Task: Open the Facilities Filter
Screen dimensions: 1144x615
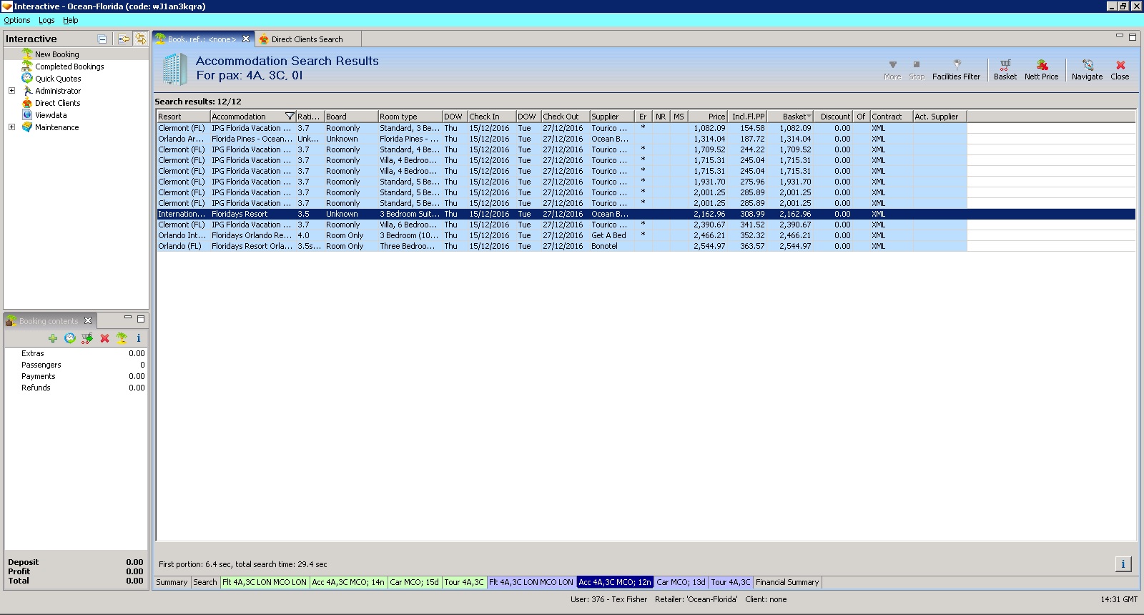Action: pos(956,69)
